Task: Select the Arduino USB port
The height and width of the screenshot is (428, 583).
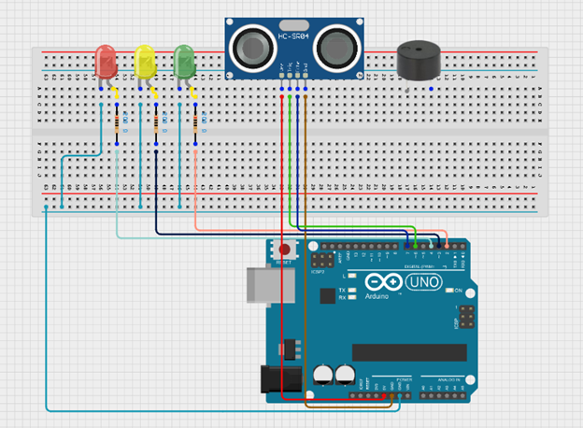Action: [x=271, y=285]
